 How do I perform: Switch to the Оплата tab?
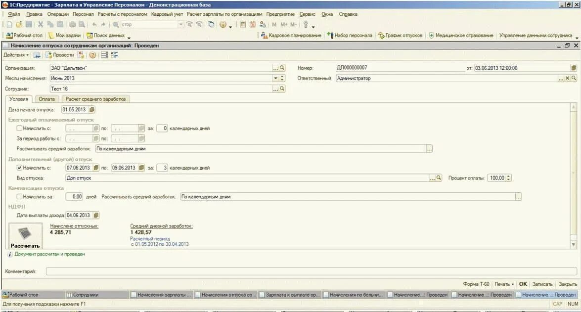(46, 99)
